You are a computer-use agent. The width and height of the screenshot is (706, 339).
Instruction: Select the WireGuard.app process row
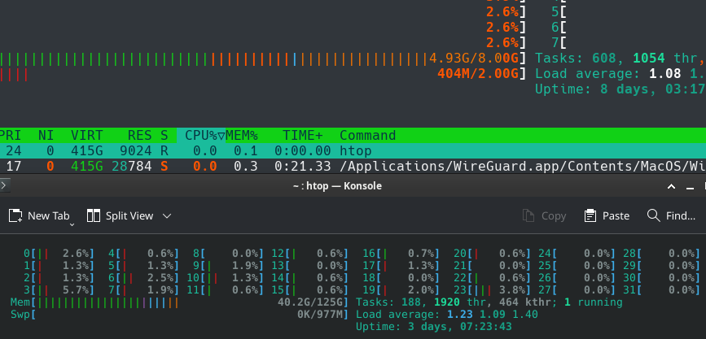tap(353, 167)
